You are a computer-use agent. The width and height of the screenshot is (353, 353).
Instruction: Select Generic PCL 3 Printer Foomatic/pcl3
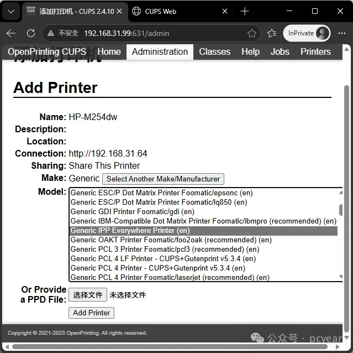click(203, 250)
